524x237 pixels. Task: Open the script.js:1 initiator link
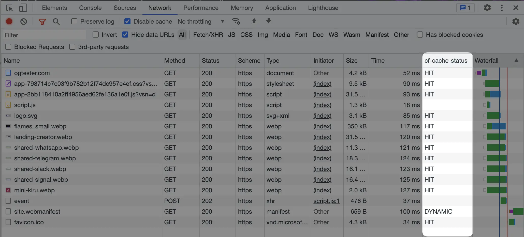[326, 201]
